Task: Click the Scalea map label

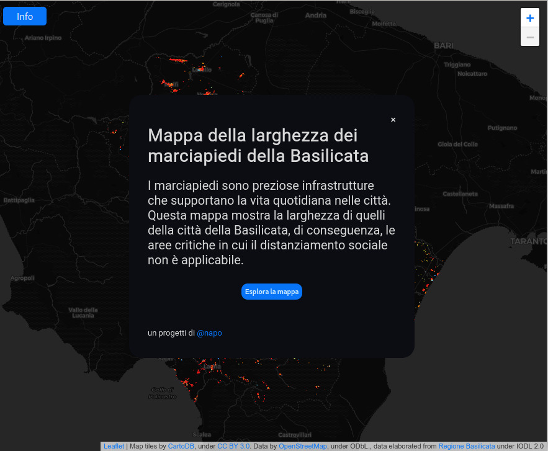Action: pos(202,435)
